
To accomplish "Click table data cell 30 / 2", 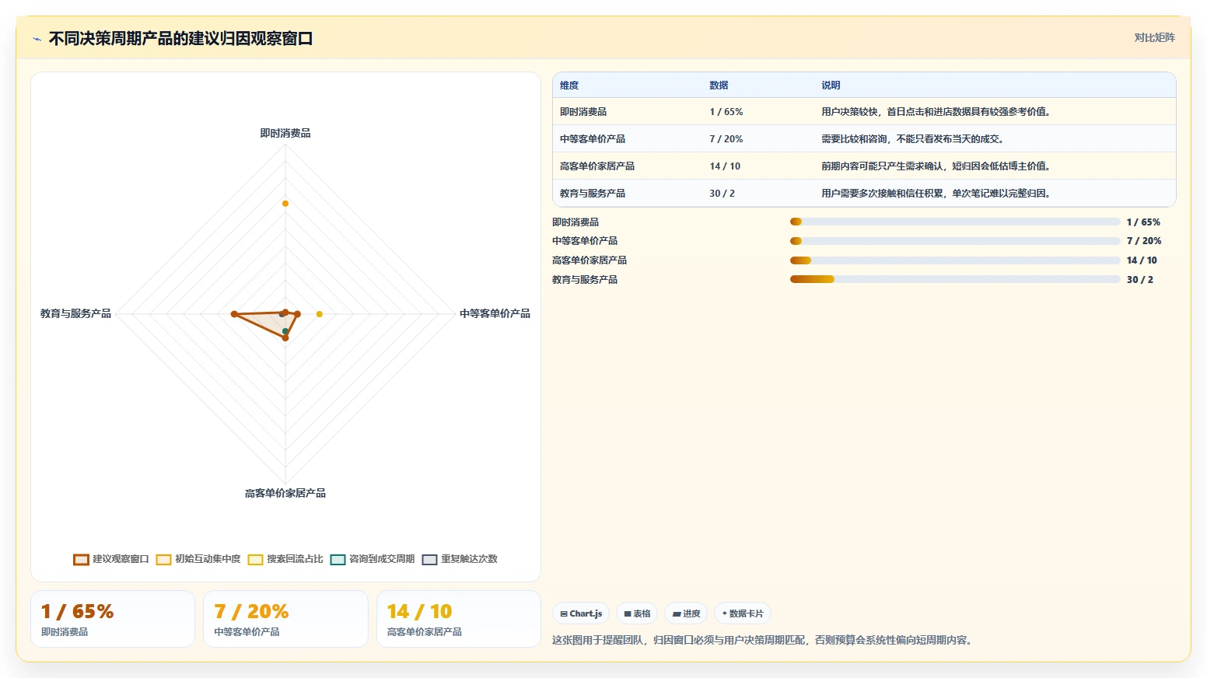I will pyautogui.click(x=722, y=194).
